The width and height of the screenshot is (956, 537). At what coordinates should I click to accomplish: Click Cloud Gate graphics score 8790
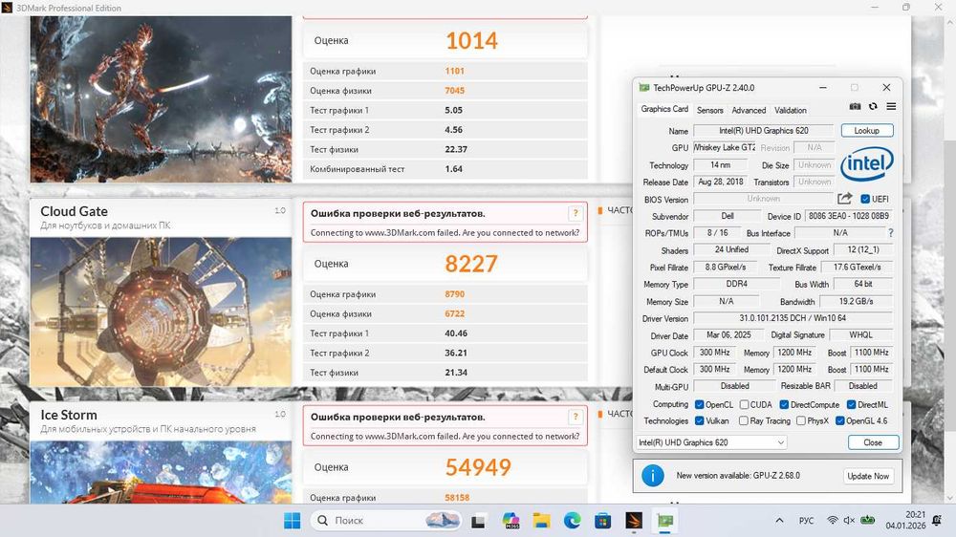tap(455, 293)
